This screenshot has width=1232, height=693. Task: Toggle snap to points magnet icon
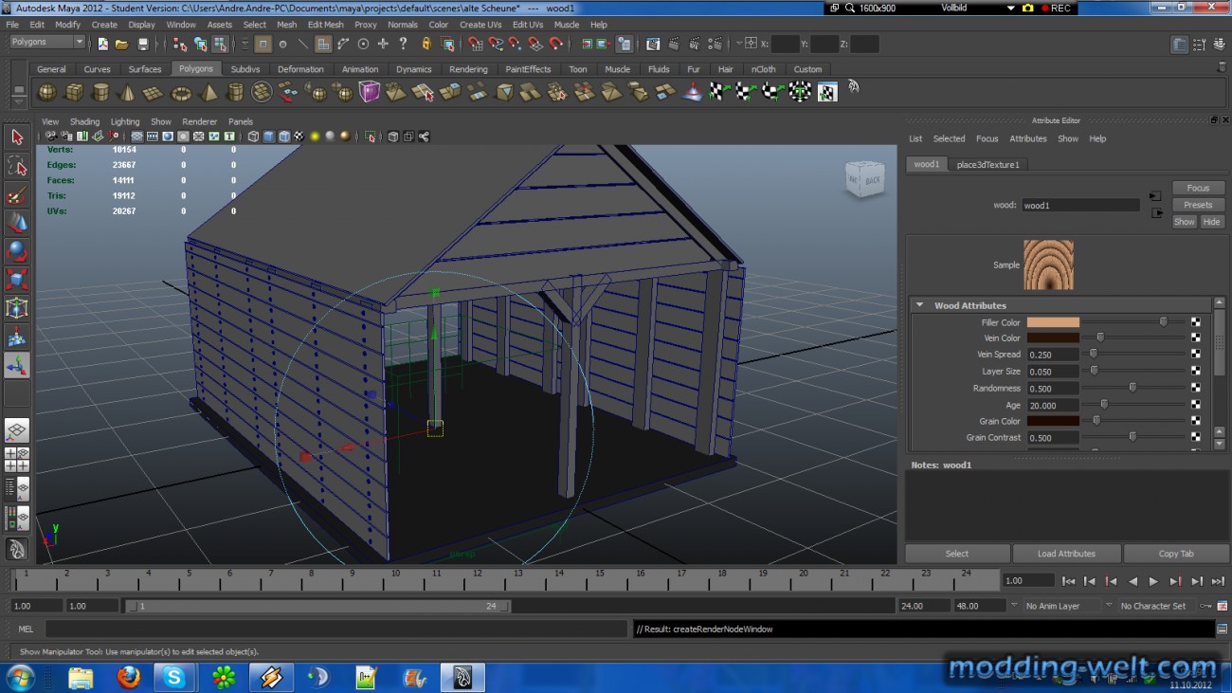coord(515,44)
